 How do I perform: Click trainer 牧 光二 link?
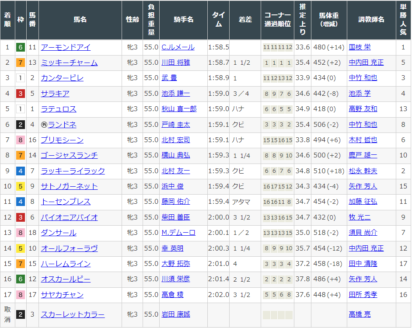(360, 217)
